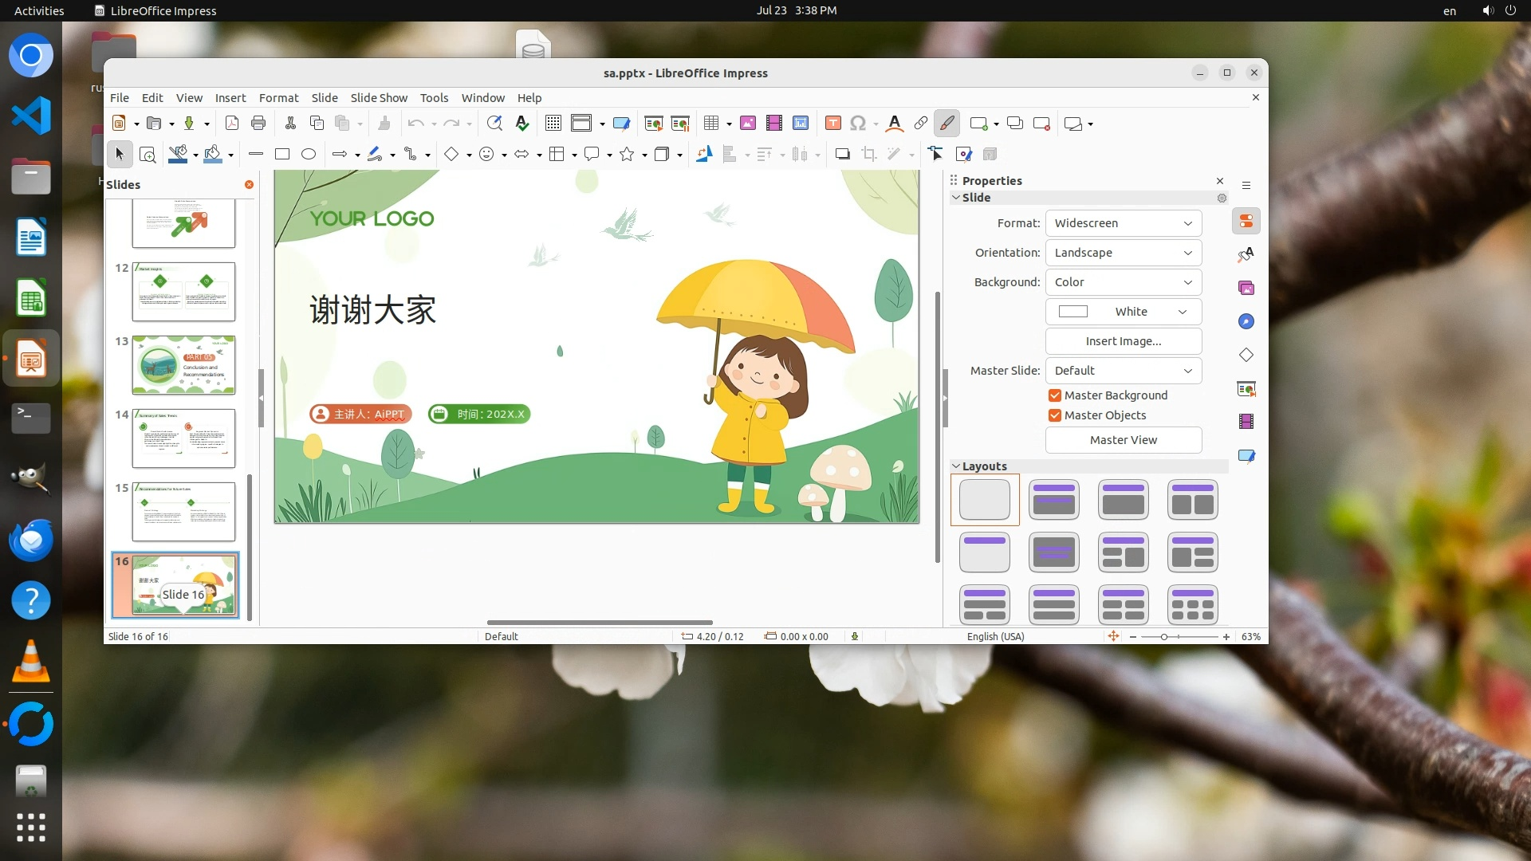Click the Display Grid toolbar icon
Image resolution: width=1531 pixels, height=861 pixels.
(x=553, y=123)
